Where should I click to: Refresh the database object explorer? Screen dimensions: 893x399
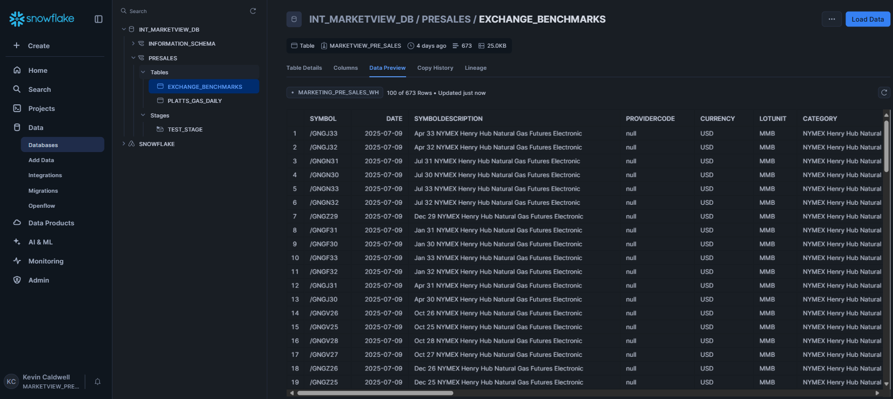253,11
